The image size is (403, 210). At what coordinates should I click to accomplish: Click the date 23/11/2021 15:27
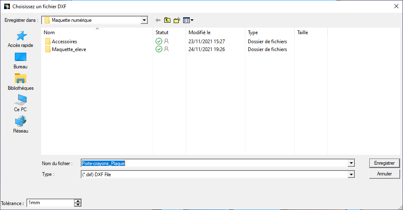coord(207,42)
